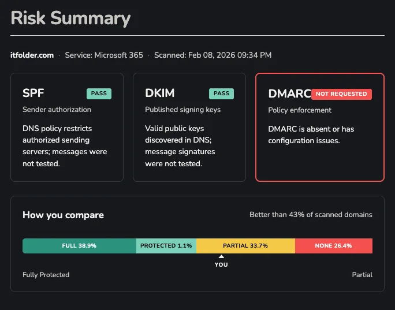Click the PASS badge on DKIM card

[x=221, y=94]
